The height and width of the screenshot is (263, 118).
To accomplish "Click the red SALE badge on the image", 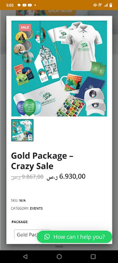I will click(x=25, y=27).
